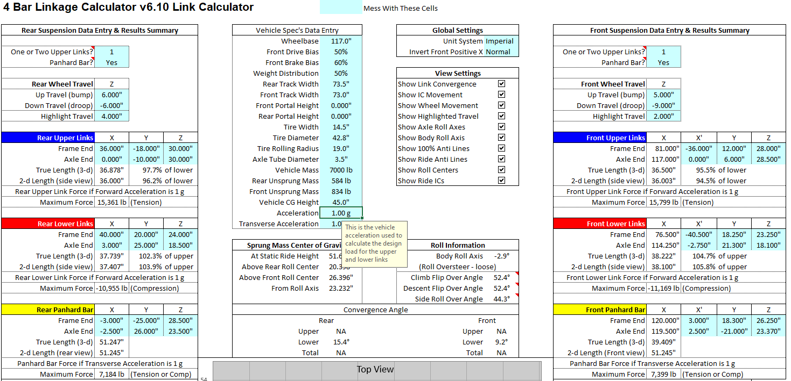The image size is (791, 381).
Task: Click the Vehicle CG Height value cell
Action: click(341, 202)
